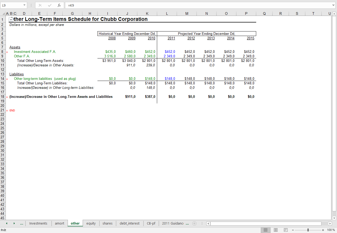
Task: Click the Enter checkmark icon in formula bar
Action: click(50, 5)
